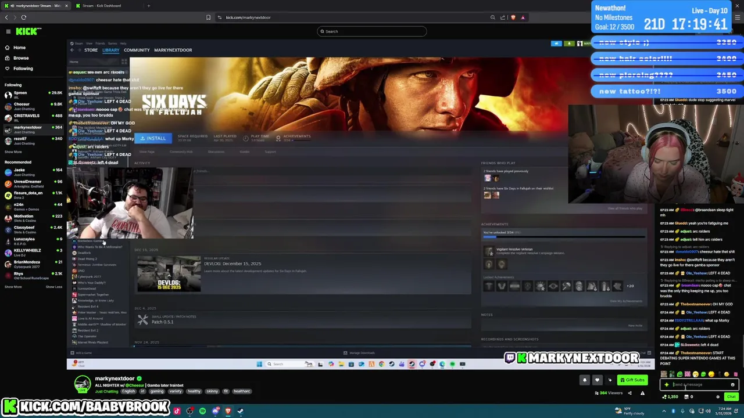Open UnrealDreamer recommended channel

[33, 183]
